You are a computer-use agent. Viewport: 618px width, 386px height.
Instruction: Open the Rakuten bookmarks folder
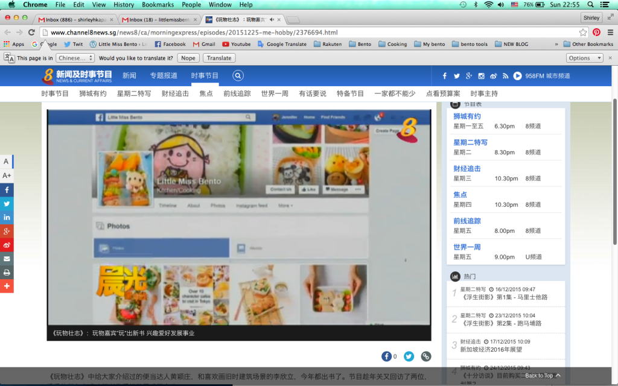328,44
